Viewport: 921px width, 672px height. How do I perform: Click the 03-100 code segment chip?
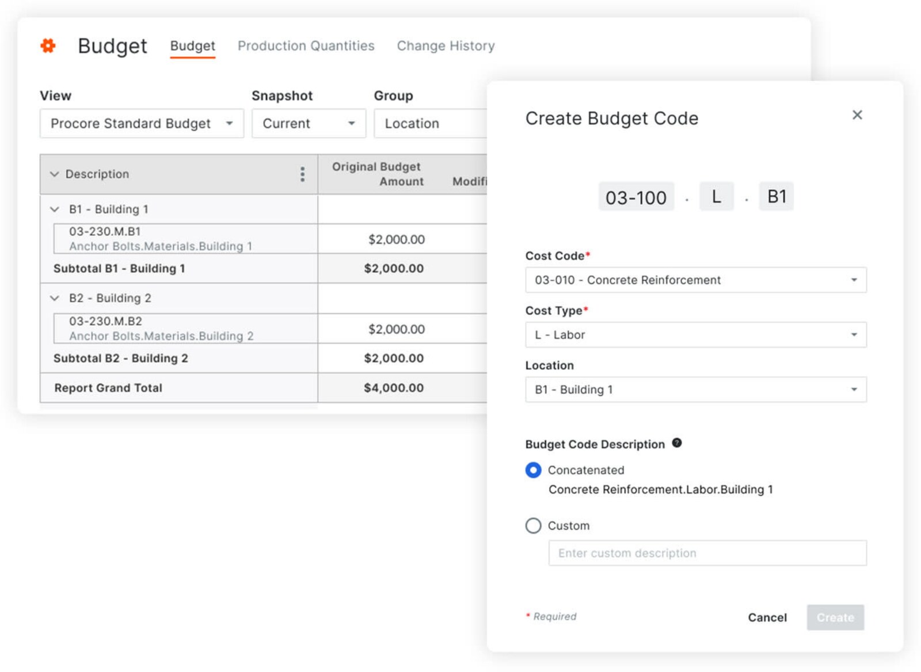636,197
